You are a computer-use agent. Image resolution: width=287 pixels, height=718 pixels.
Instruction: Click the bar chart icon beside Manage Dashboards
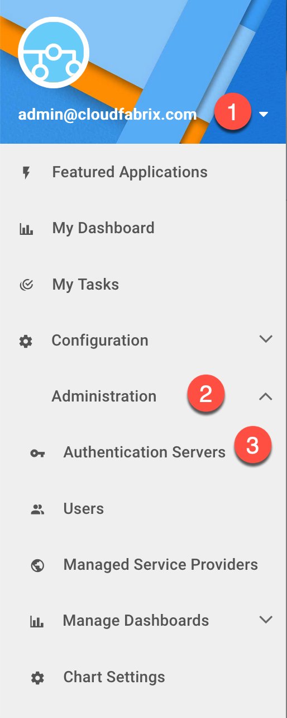(37, 621)
